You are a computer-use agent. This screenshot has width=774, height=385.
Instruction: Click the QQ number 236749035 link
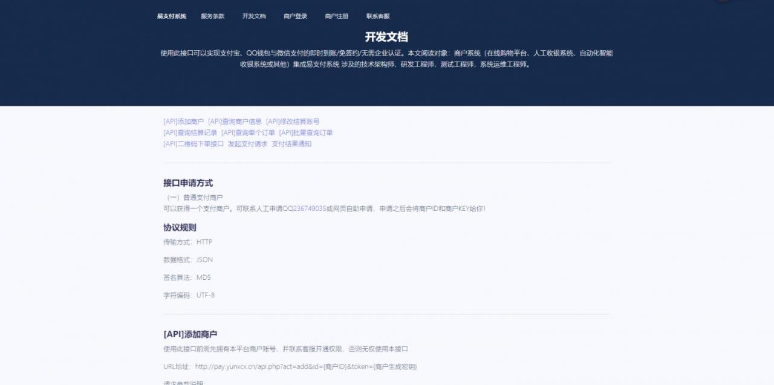[309, 209]
